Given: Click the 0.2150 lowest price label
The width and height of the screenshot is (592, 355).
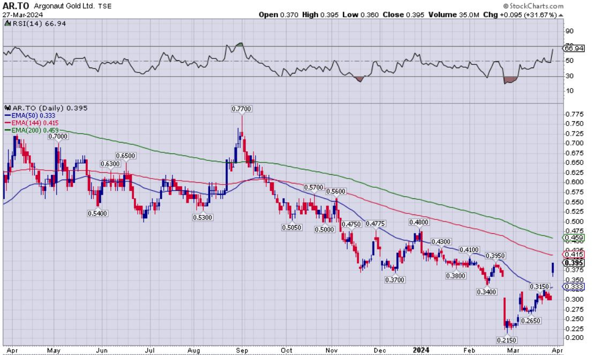Looking at the screenshot, I should pos(507,341).
